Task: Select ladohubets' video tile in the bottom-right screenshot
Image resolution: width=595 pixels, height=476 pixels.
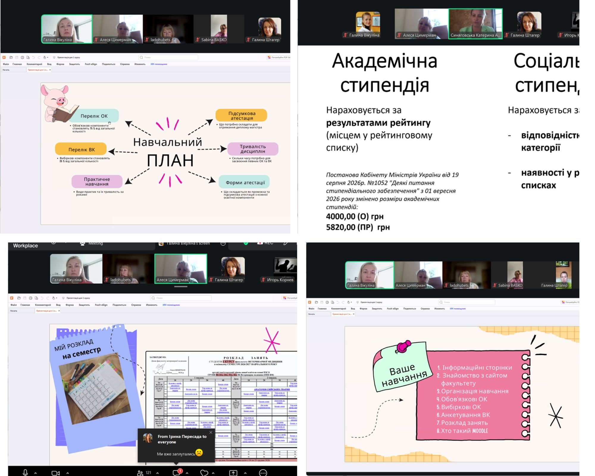Action: 467,275
